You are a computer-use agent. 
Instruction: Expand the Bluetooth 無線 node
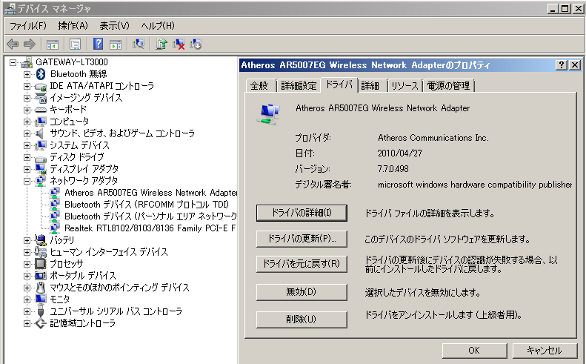pyautogui.click(x=27, y=74)
